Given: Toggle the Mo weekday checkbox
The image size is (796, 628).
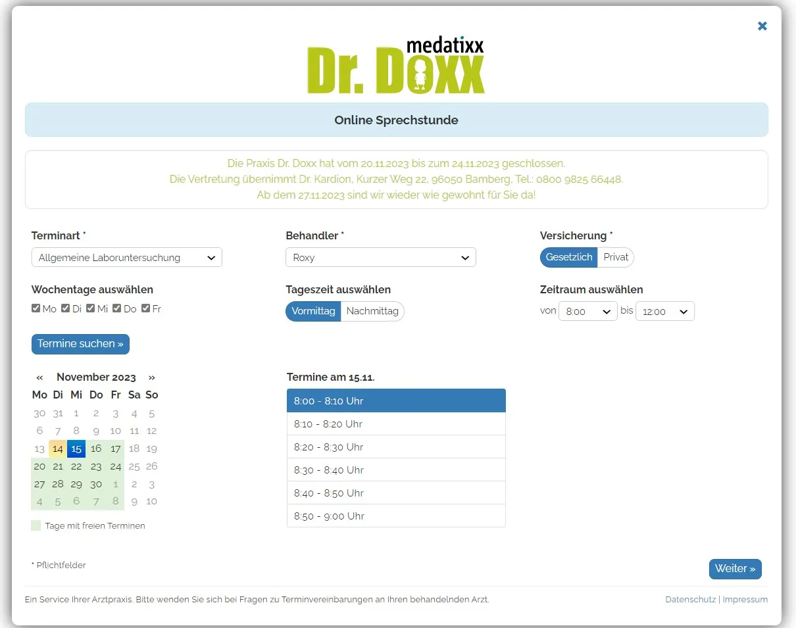Looking at the screenshot, I should 36,308.
